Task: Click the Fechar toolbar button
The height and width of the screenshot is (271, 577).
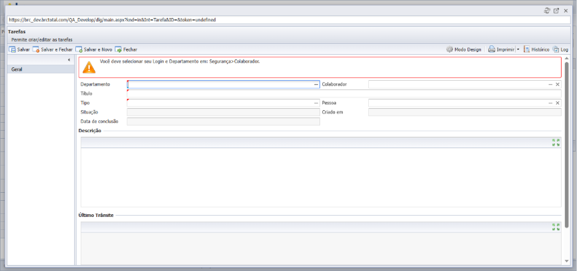Action: tap(126, 49)
